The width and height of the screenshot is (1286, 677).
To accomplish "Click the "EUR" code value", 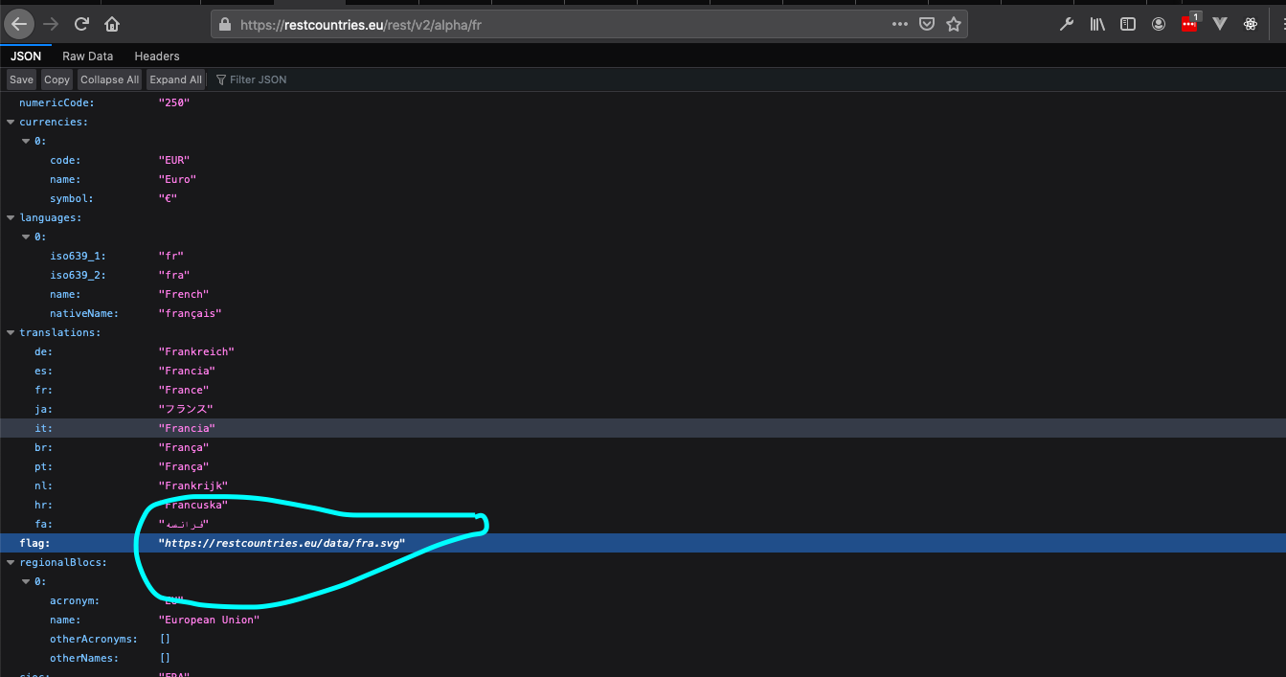I will (x=174, y=160).
